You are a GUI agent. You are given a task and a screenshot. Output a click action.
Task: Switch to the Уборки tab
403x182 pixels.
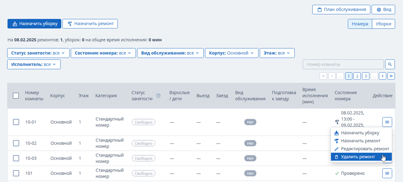[x=384, y=24]
